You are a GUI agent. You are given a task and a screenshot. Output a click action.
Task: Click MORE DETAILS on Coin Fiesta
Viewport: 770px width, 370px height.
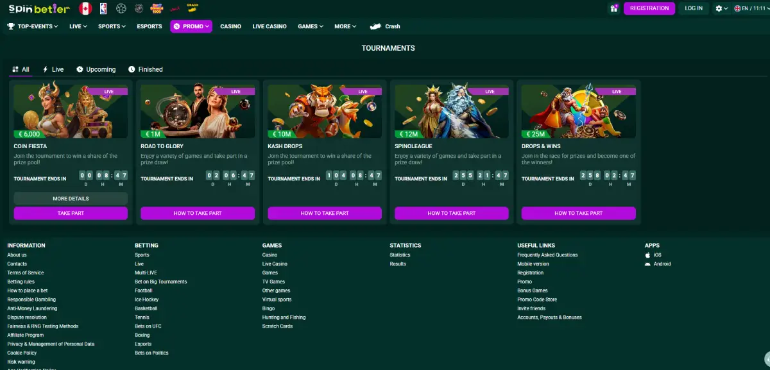[x=71, y=199]
